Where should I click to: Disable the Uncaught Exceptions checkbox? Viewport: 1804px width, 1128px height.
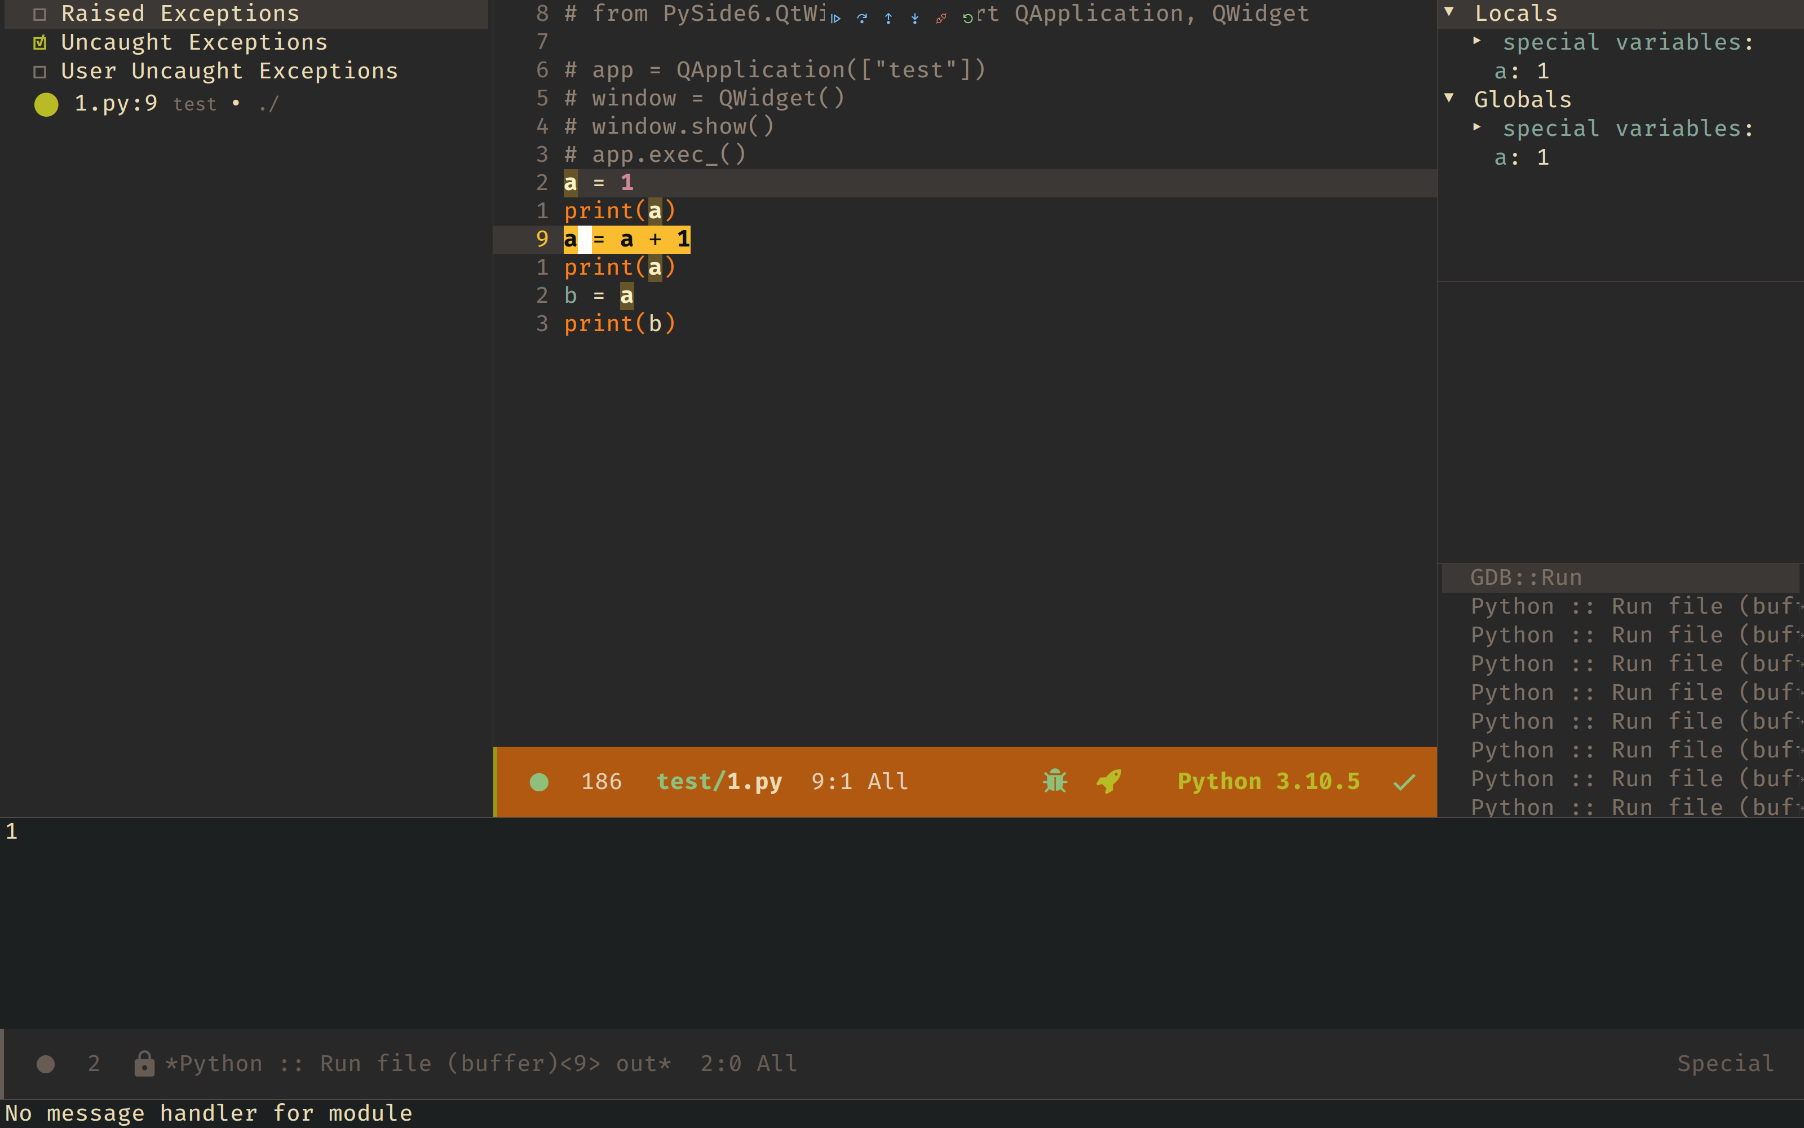pos(40,42)
